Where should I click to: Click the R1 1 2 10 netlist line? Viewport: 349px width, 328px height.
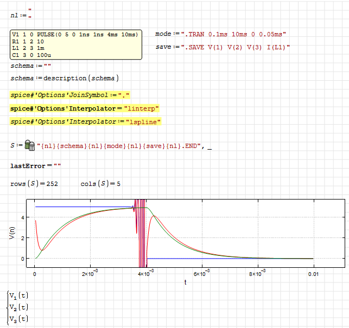point(28,41)
